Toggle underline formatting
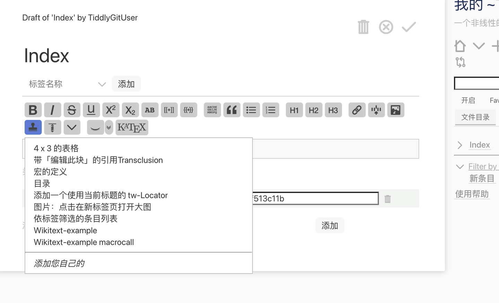Viewport: 499px width, 303px height. click(x=91, y=110)
